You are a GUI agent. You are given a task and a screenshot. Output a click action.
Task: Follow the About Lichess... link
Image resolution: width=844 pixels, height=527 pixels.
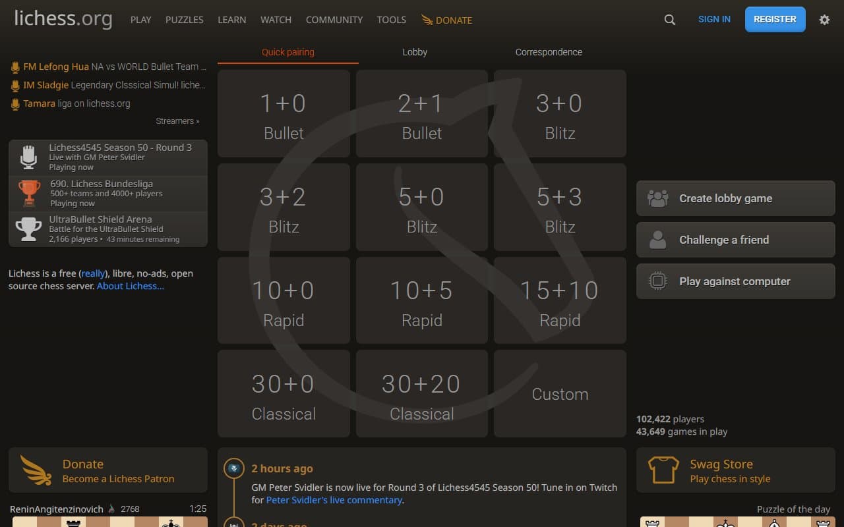(x=131, y=286)
